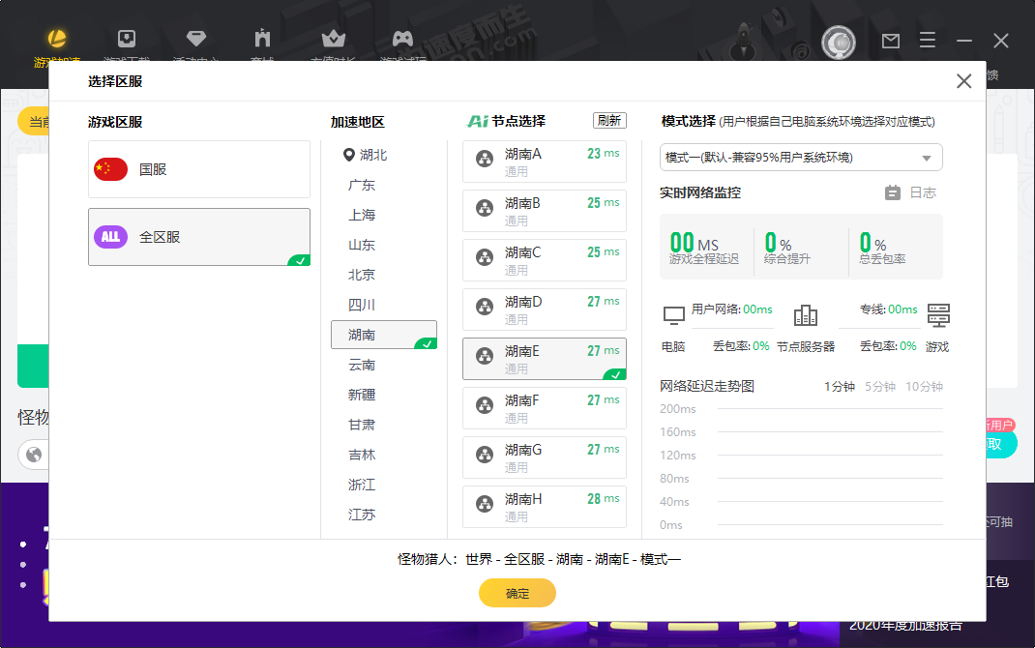Click the 确定 confirm button
Viewport: 1035px width, 648px height.
coord(517,593)
